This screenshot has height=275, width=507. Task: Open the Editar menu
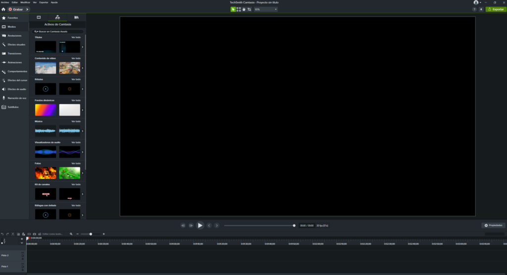pyautogui.click(x=15, y=2)
